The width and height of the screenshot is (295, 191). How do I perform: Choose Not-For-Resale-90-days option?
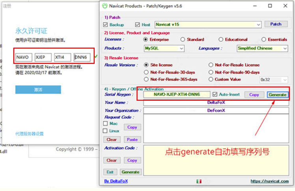(x=211, y=72)
